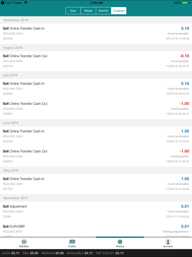The width and height of the screenshot is (192, 257).
Task: Tap the CASH £0.11 balance in footer
Action: (11, 253)
